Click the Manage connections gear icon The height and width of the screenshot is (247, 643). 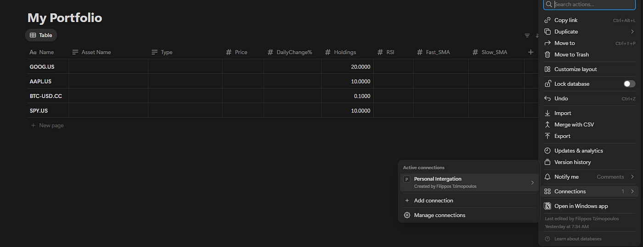pos(407,215)
